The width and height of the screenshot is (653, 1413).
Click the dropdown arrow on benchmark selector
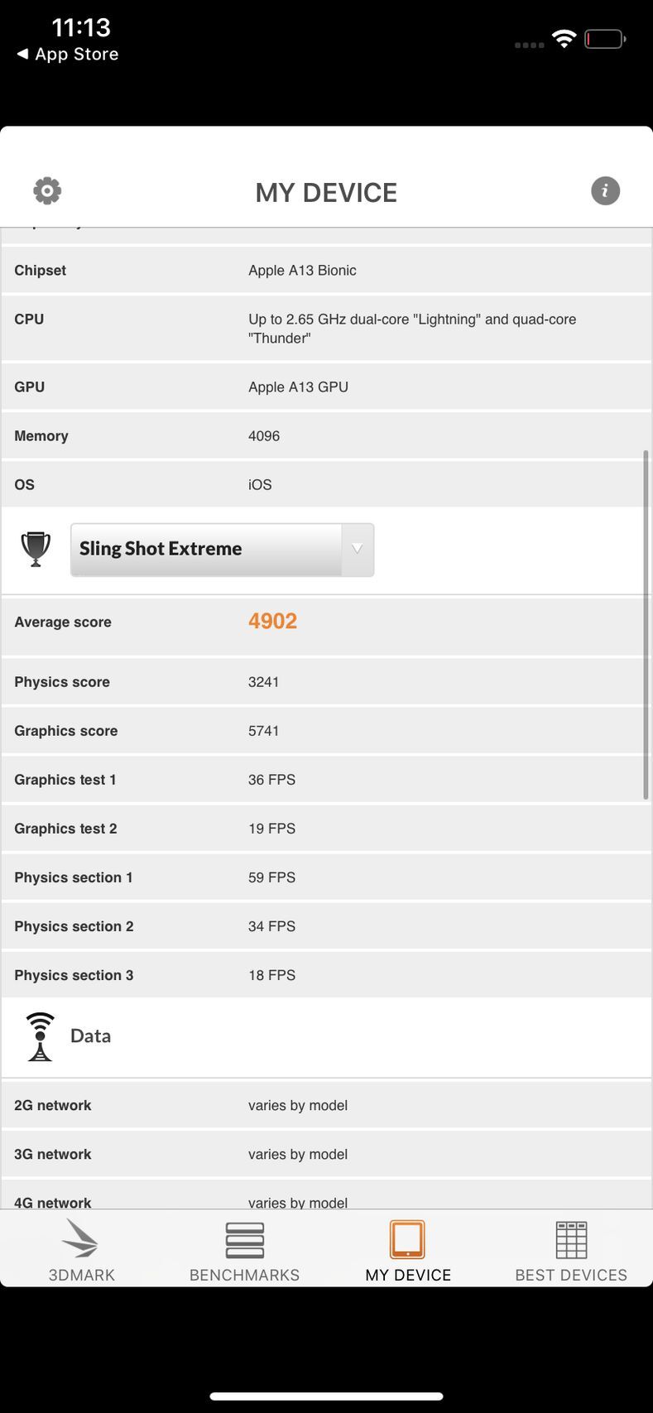click(x=358, y=549)
